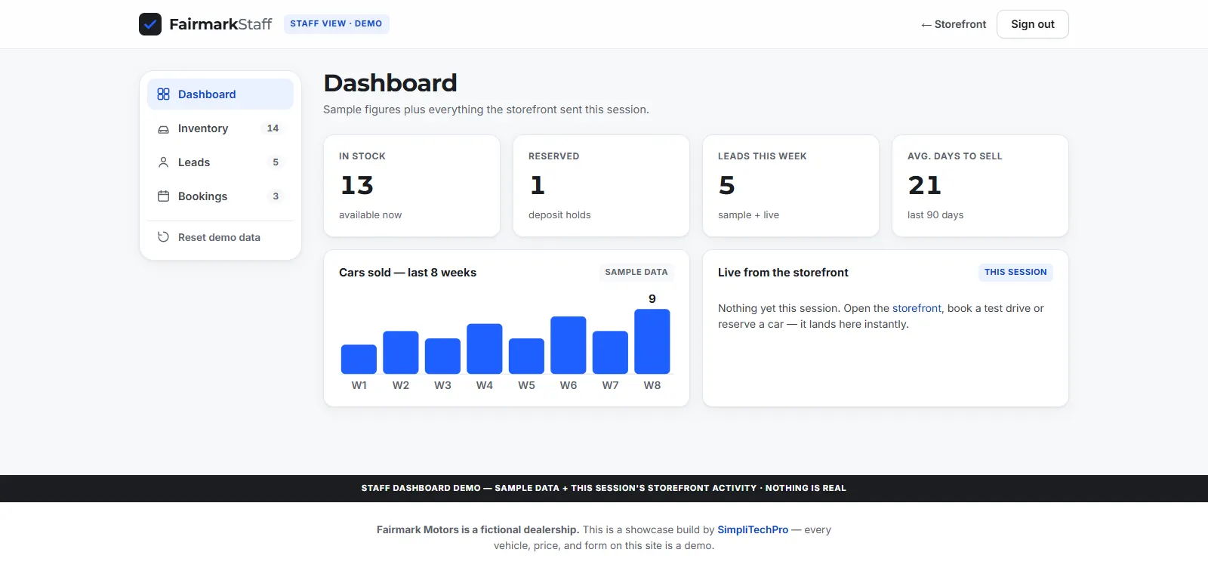Click the Bookings calendar icon
Screen dimensions: 1208x574
click(x=163, y=196)
